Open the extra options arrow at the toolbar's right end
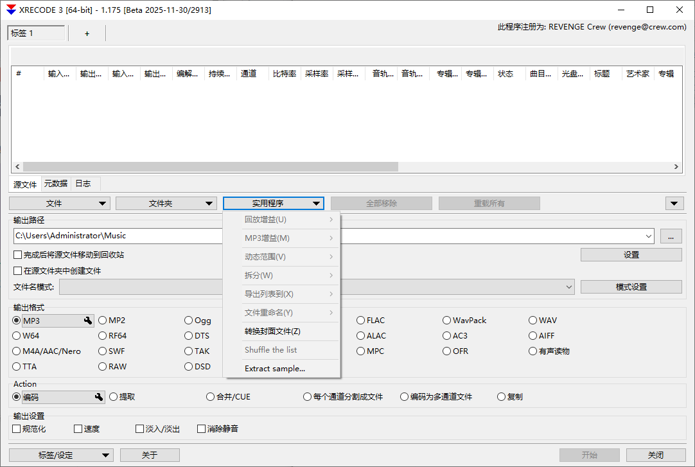 [x=674, y=203]
